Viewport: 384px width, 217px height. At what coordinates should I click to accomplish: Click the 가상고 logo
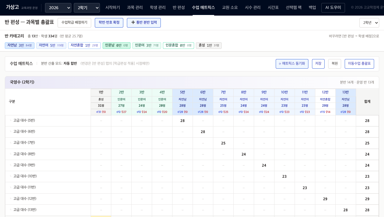12,7
